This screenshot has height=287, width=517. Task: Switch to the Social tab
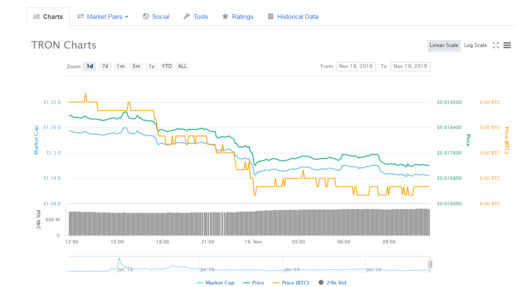coord(156,17)
